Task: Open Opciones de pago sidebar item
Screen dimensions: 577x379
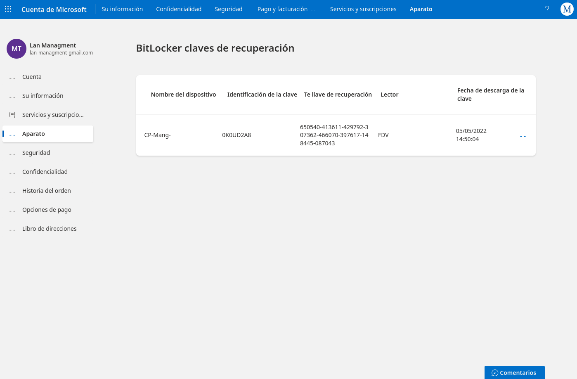Action: click(x=48, y=210)
